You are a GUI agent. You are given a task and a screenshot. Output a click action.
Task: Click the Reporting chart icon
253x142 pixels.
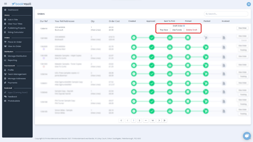(x=5, y=60)
